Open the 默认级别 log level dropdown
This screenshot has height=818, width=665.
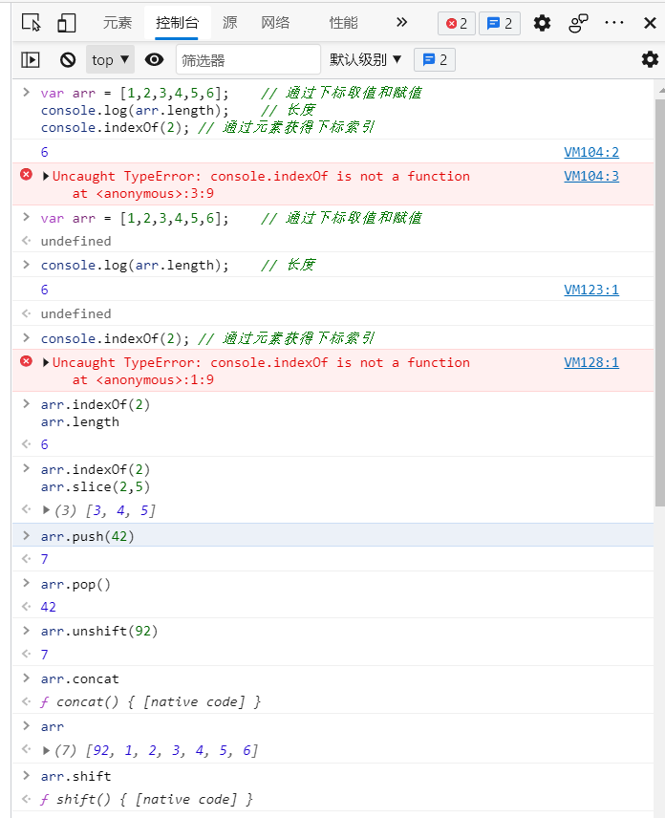[x=366, y=59]
